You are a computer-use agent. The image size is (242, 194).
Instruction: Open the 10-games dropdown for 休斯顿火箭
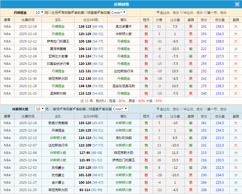39,109
